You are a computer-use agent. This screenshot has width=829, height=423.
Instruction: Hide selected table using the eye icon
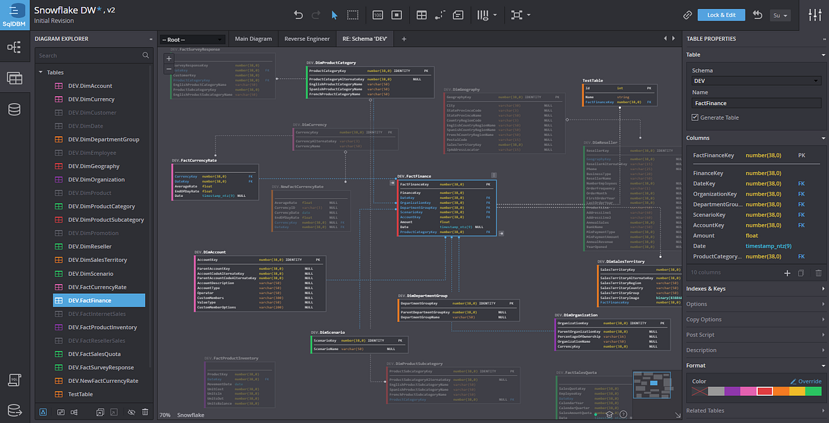click(132, 412)
